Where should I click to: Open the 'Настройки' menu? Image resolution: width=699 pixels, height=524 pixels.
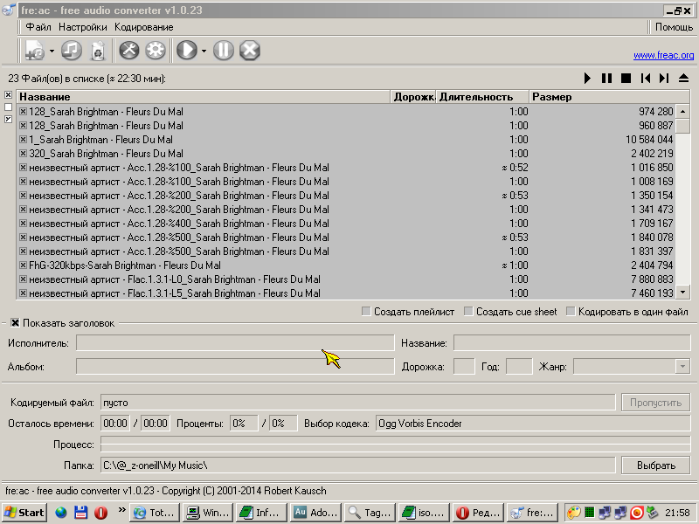click(x=83, y=27)
